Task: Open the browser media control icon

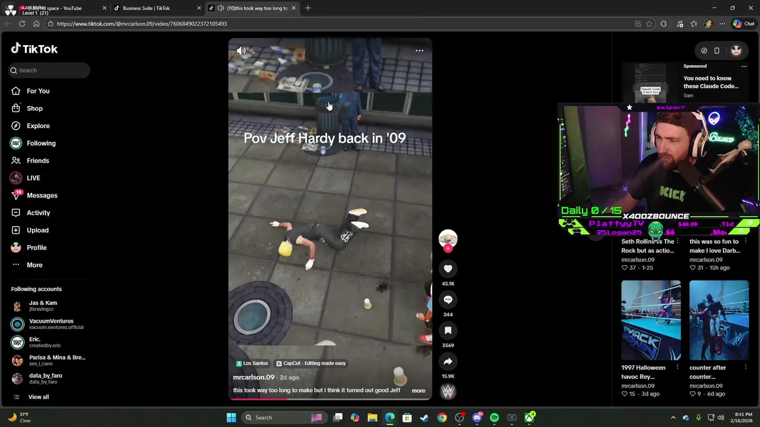Action: [x=679, y=24]
